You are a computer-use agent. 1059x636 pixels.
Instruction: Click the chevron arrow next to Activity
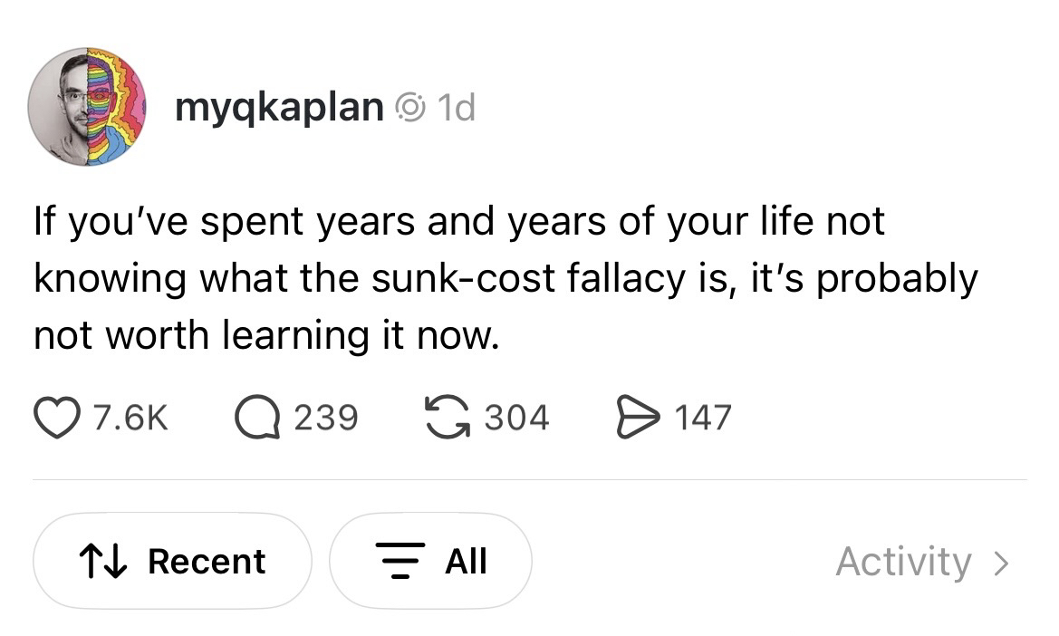click(x=1001, y=563)
